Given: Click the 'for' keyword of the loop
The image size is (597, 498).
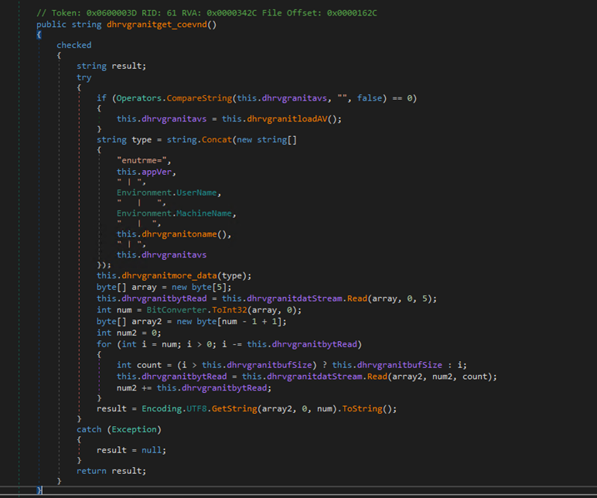Looking at the screenshot, I should (x=104, y=344).
